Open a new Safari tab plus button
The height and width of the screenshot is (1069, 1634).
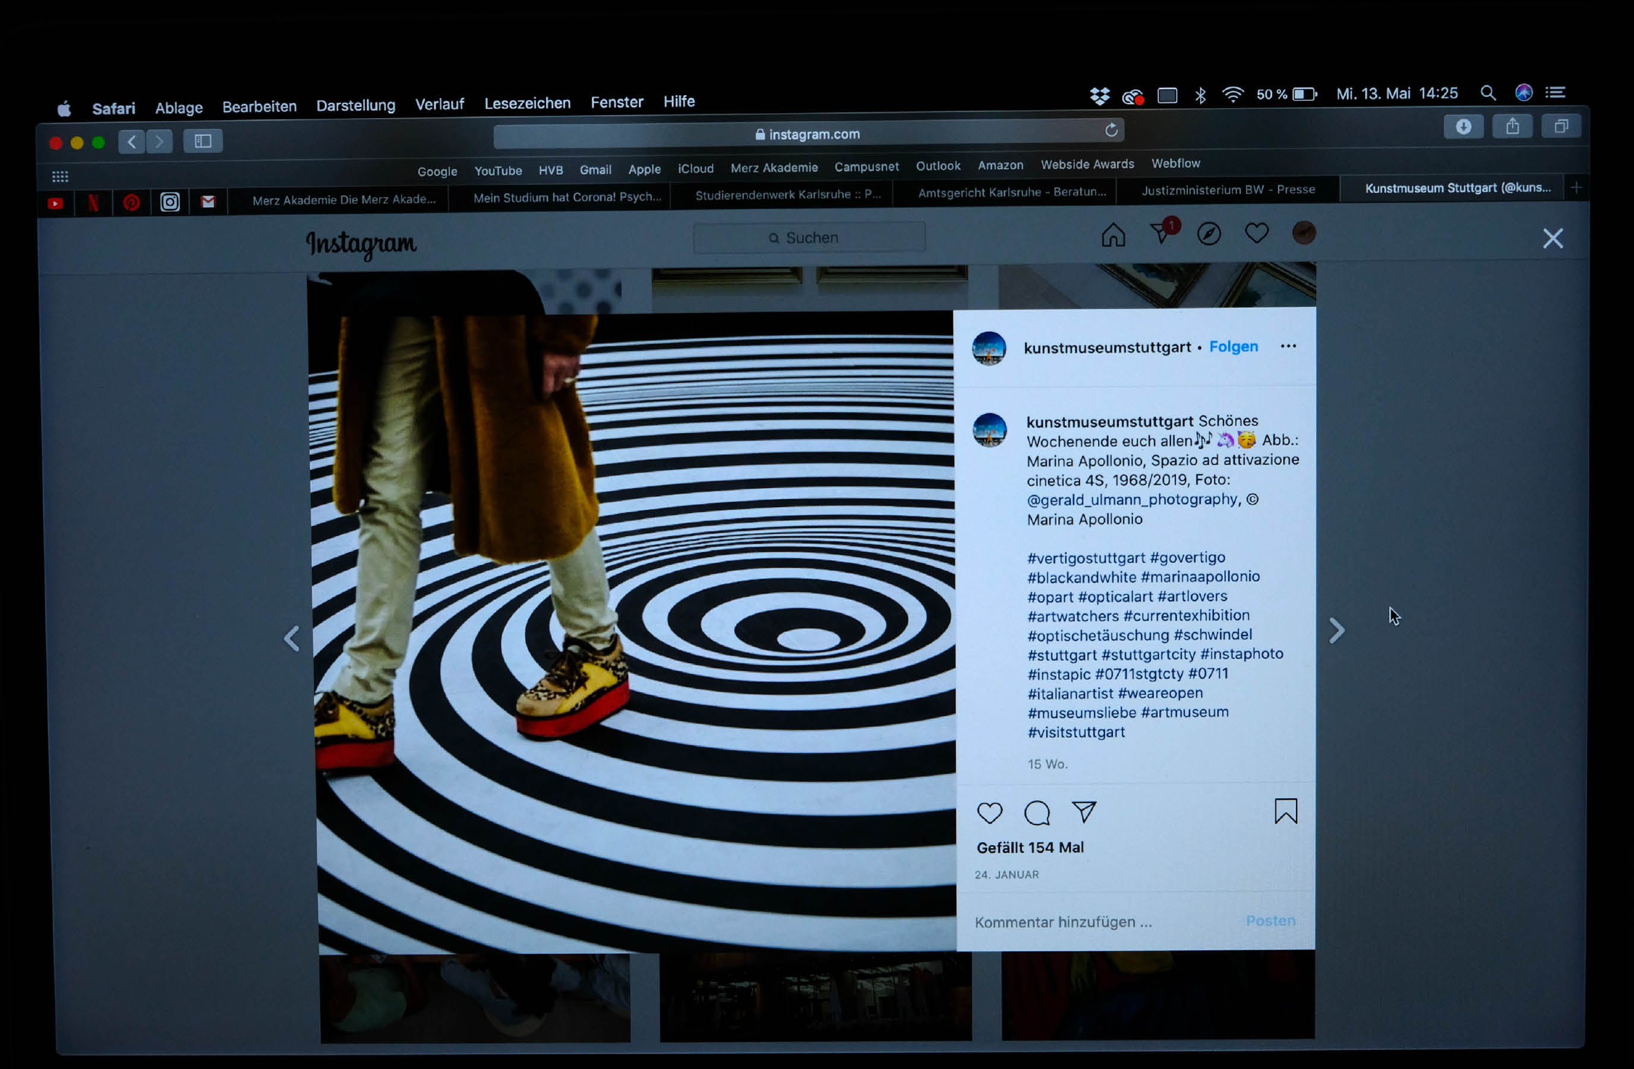point(1576,187)
